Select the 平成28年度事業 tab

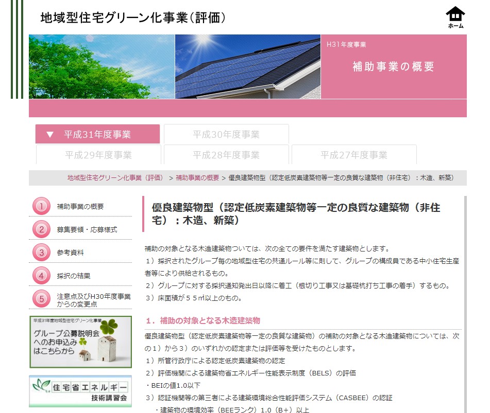(226, 155)
